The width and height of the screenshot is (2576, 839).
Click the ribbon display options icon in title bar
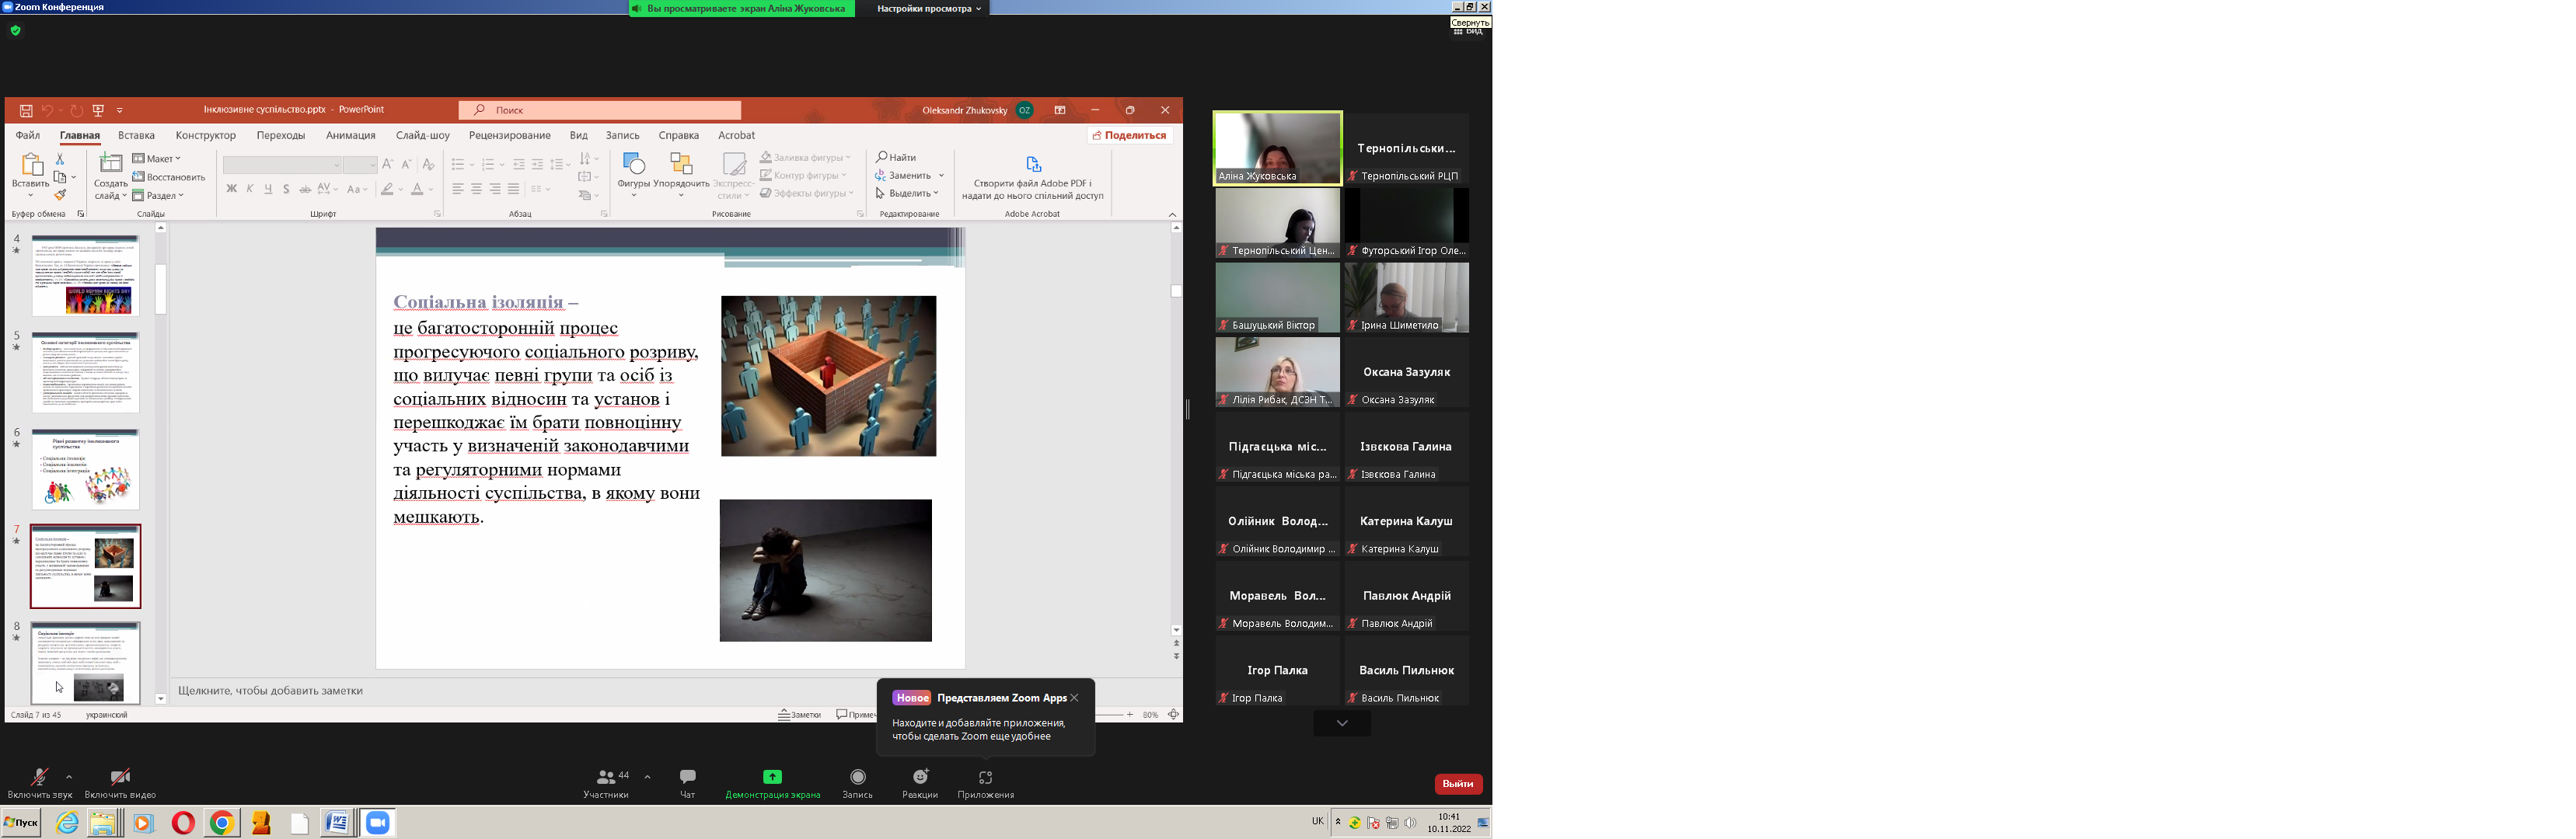coord(1060,110)
